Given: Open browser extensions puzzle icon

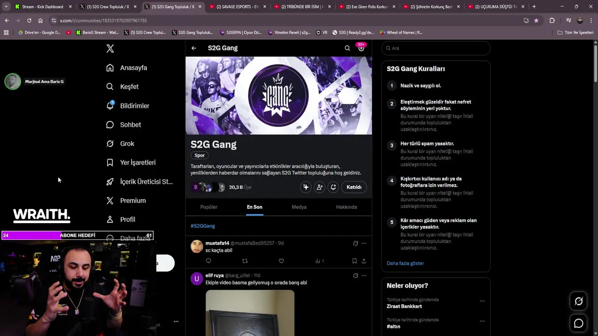Looking at the screenshot, I should 552,21.
